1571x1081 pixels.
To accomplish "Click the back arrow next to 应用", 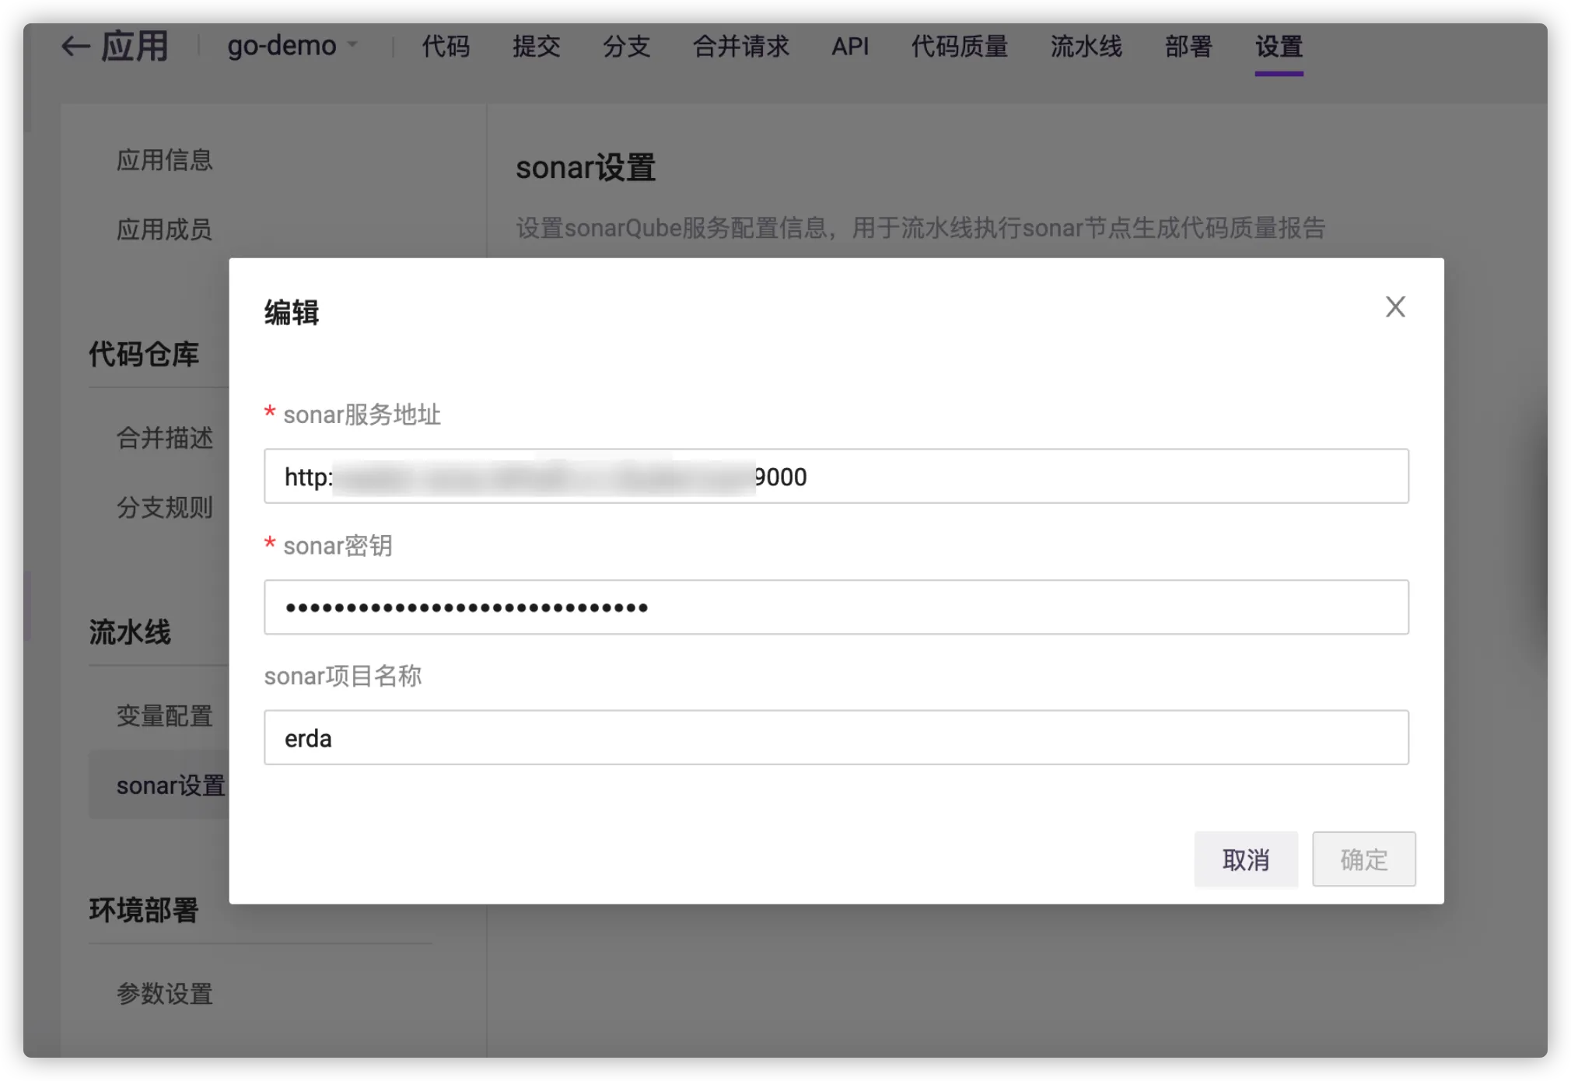I will [75, 47].
